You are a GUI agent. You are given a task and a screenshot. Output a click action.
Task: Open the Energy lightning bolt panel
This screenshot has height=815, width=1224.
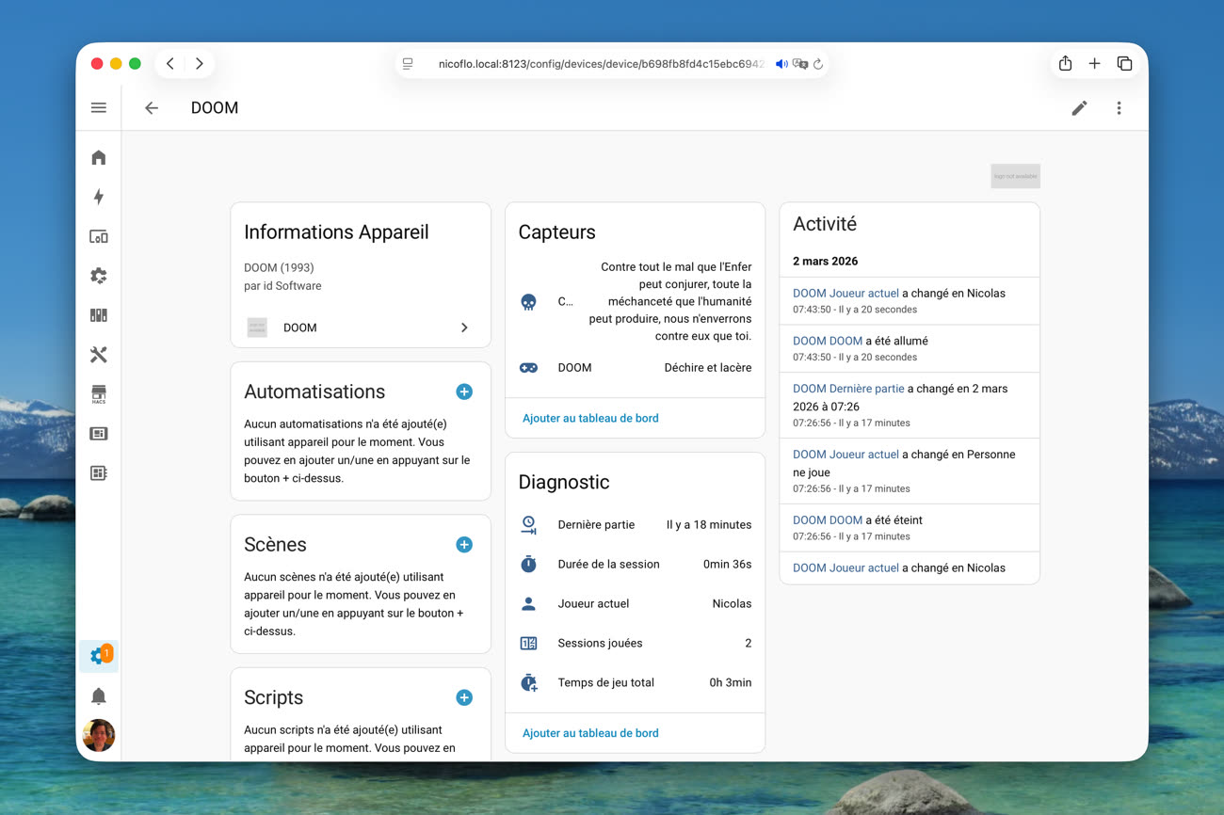99,197
